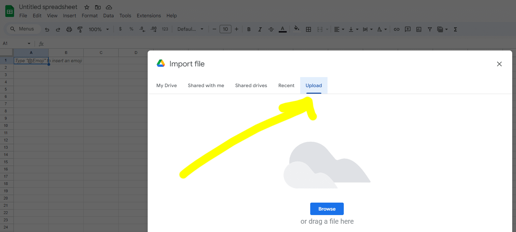Expand the Default font dropdown
This screenshot has height=232, width=516.
click(x=190, y=29)
